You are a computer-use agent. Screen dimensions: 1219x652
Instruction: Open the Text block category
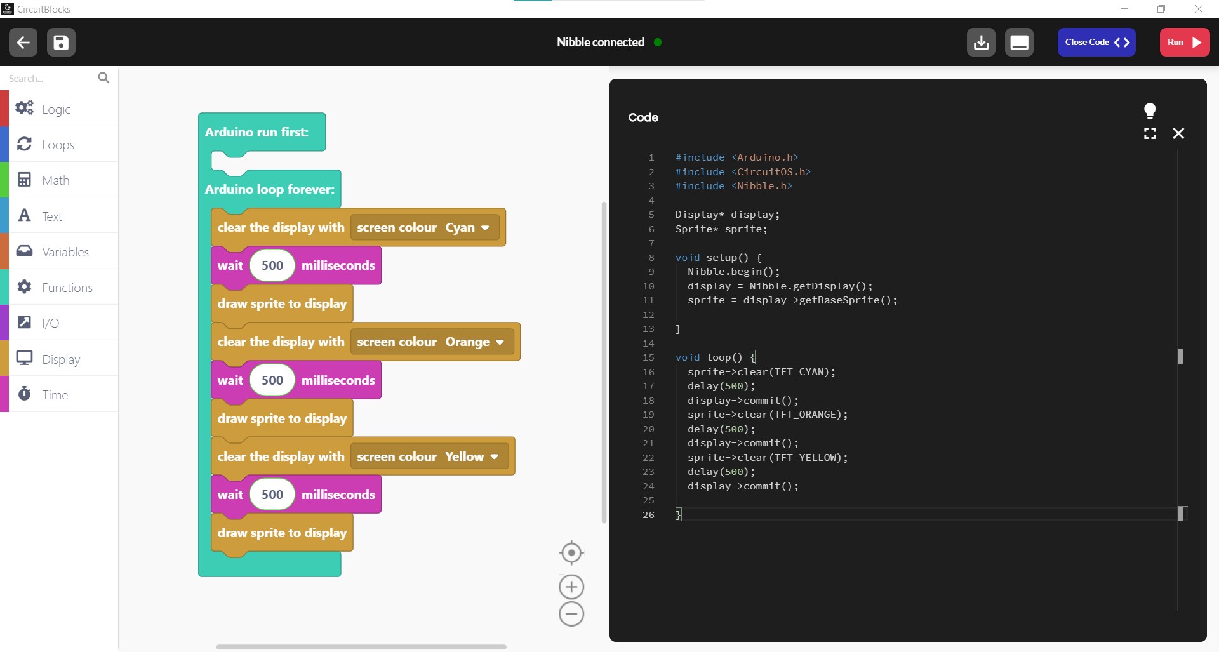click(59, 216)
